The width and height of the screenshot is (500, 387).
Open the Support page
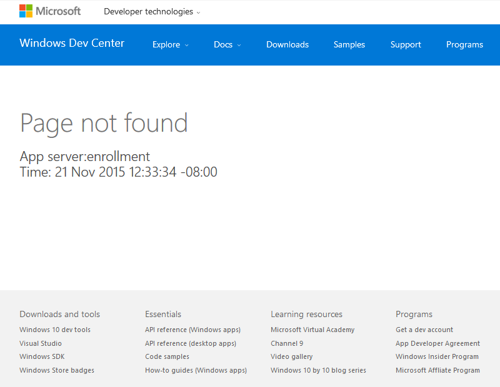click(406, 44)
